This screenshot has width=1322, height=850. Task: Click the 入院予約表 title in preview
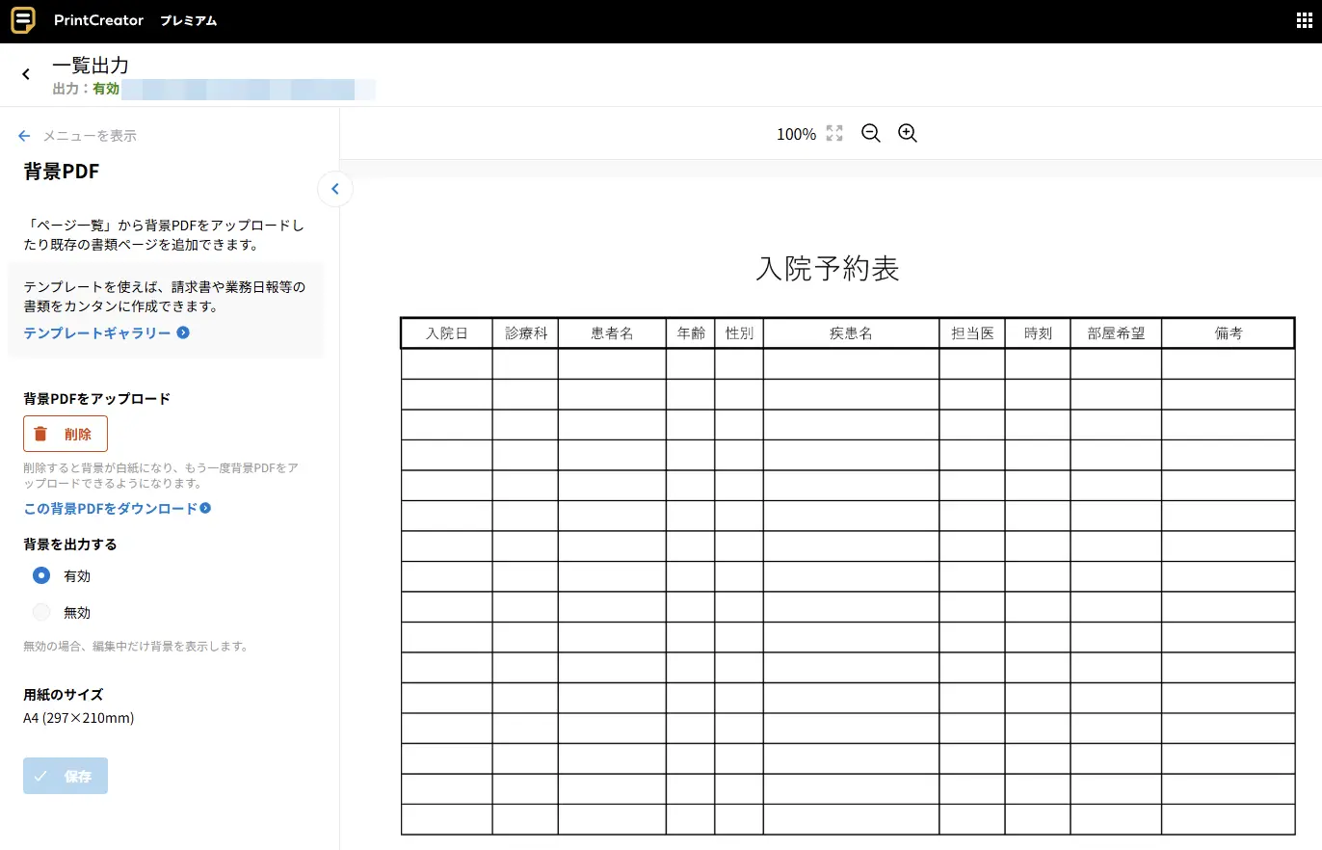click(x=828, y=269)
